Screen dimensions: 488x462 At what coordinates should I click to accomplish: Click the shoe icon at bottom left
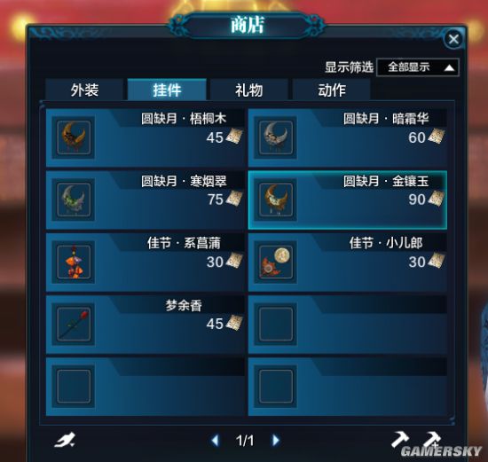coord(65,440)
